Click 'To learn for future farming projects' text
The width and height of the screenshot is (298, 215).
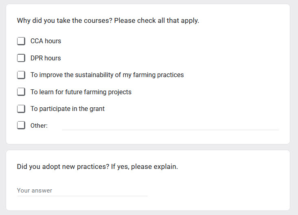tap(81, 92)
